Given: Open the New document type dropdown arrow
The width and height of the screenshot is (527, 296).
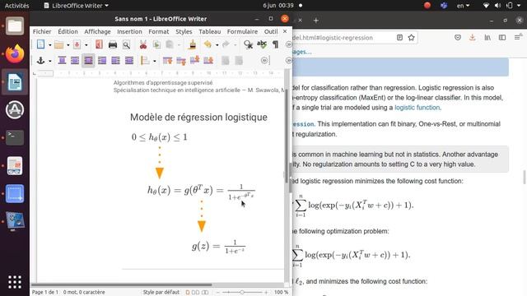Looking at the screenshot, I should tap(49, 44).
